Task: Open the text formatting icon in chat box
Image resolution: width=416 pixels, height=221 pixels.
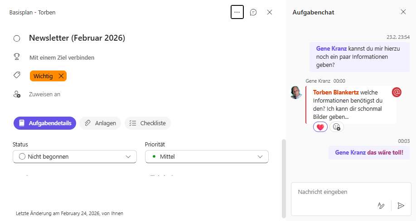Action: click(381, 206)
